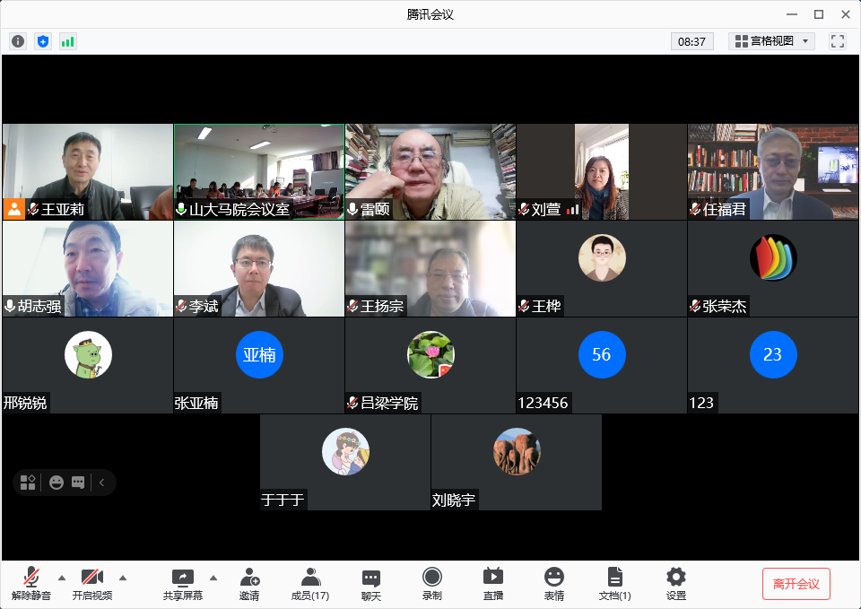The width and height of the screenshot is (861, 609).
Task: Expand video options arrow beside 开启视频
Action: point(123,577)
